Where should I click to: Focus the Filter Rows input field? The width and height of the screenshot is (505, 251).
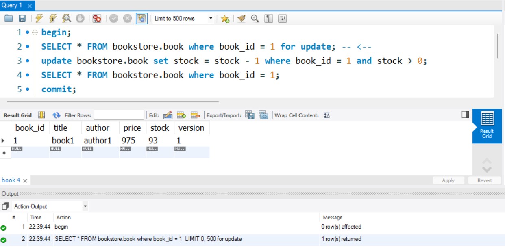(119, 115)
